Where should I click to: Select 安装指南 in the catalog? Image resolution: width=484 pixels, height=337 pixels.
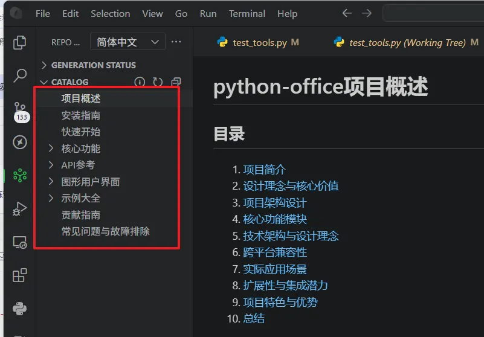click(81, 115)
